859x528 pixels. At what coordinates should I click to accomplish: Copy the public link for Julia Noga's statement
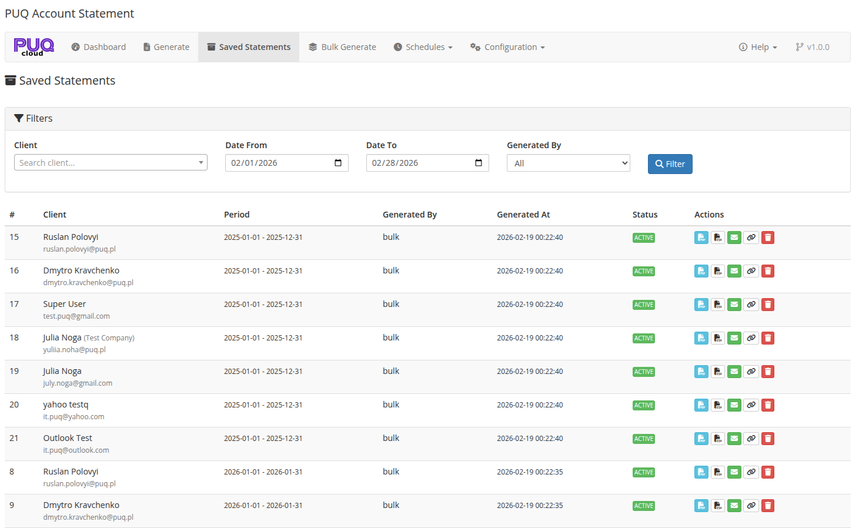751,337
